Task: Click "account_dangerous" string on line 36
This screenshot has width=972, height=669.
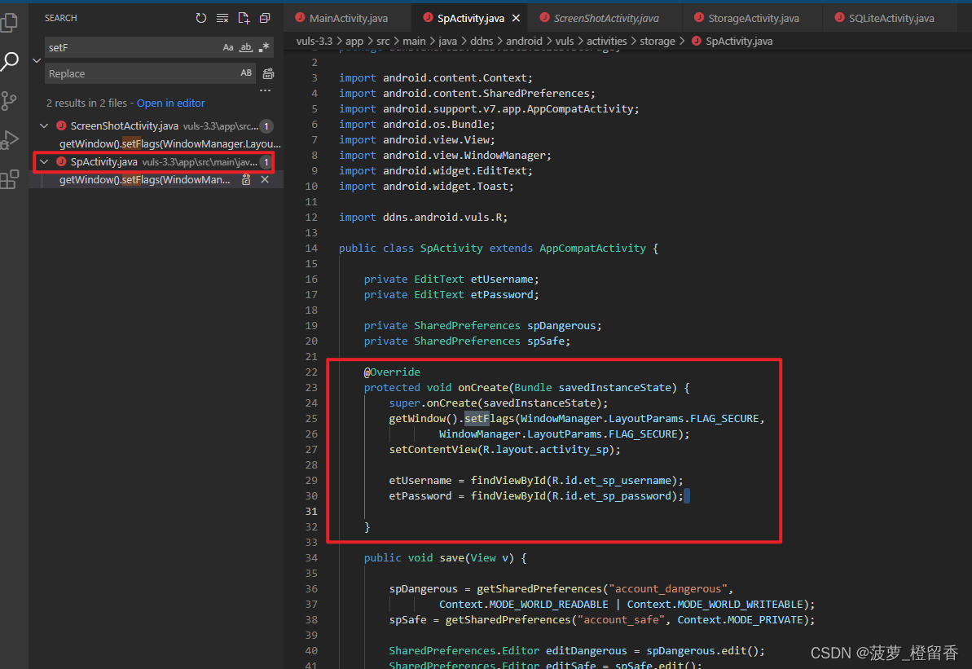Action: [668, 589]
